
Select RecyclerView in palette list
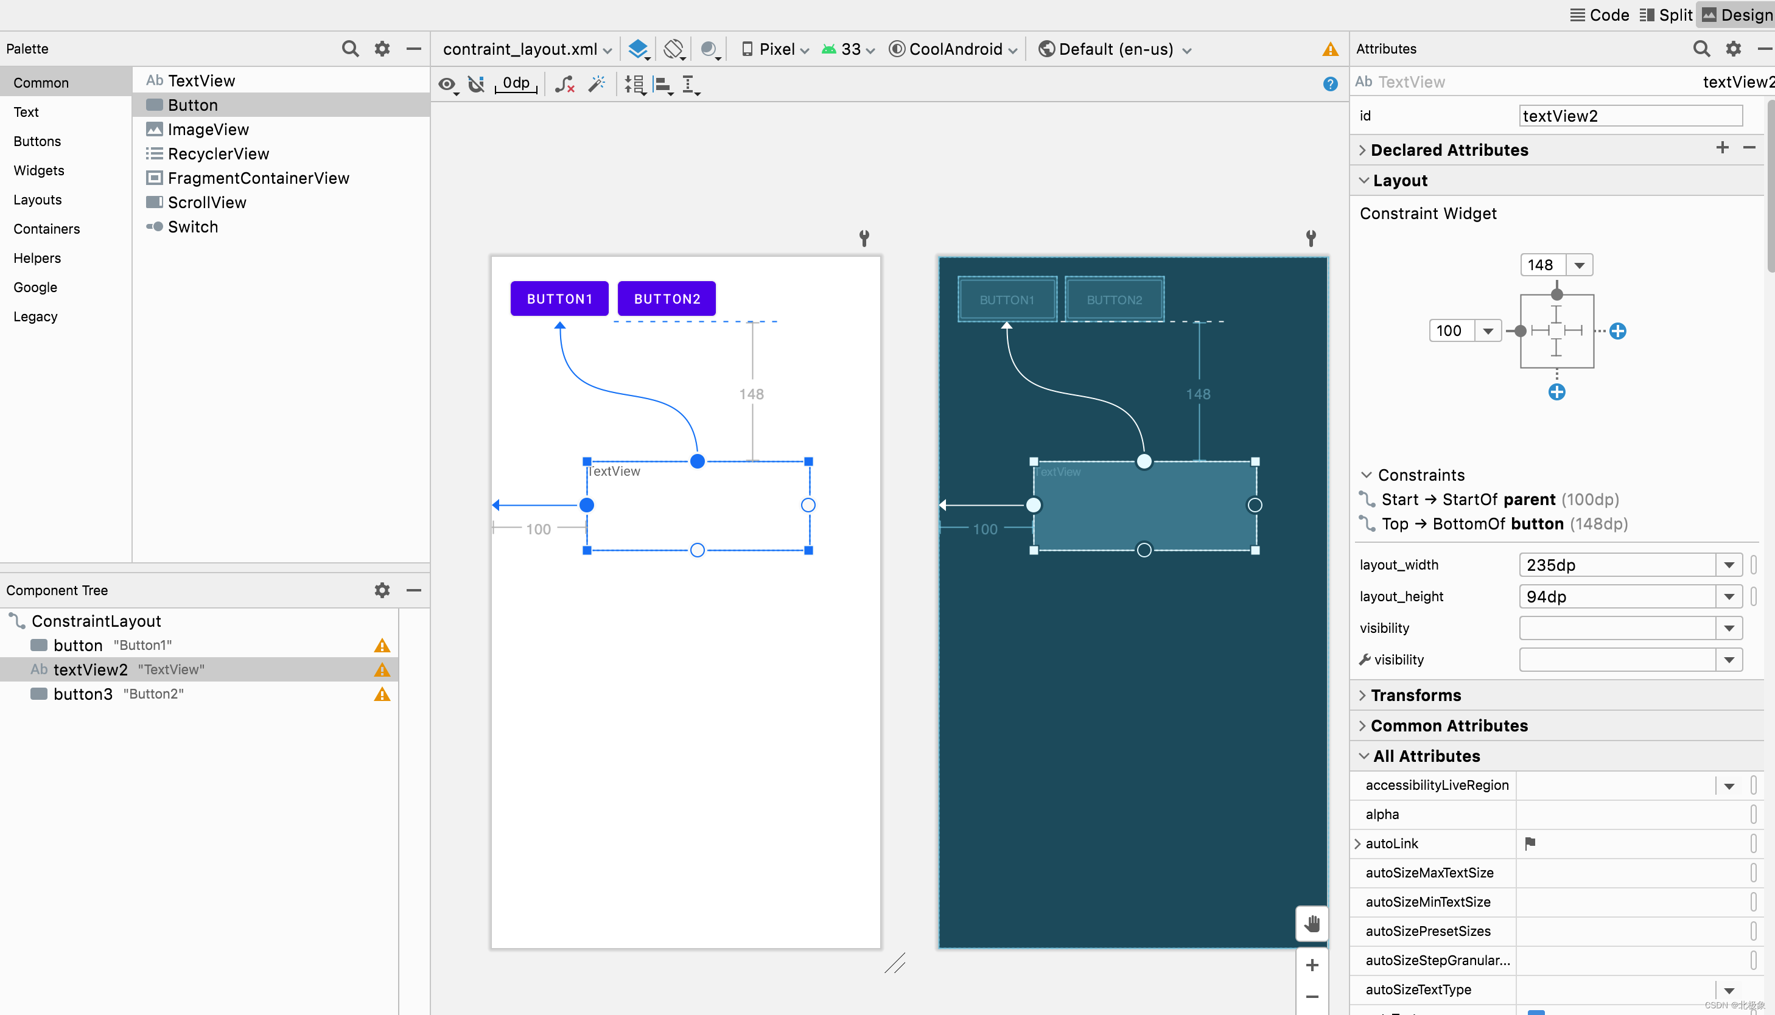tap(218, 154)
